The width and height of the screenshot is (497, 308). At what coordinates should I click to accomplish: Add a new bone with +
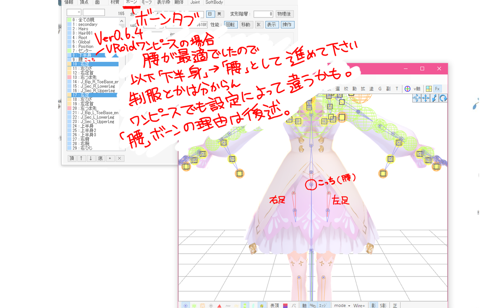click(x=110, y=158)
